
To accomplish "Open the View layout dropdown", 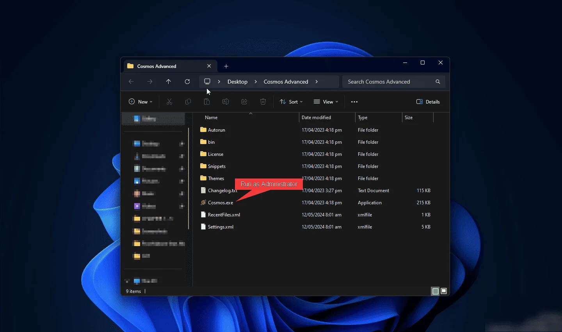I will pos(326,102).
